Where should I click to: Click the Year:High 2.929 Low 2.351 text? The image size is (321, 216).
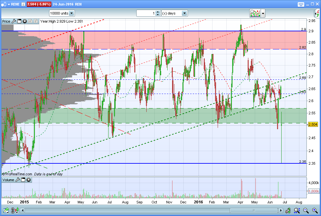[61, 21]
